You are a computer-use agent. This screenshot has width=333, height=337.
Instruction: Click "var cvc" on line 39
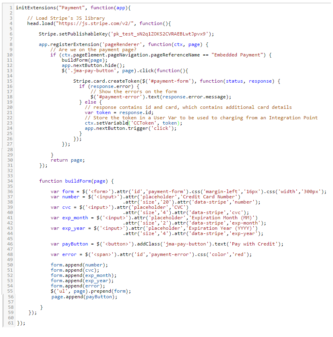[61, 208]
